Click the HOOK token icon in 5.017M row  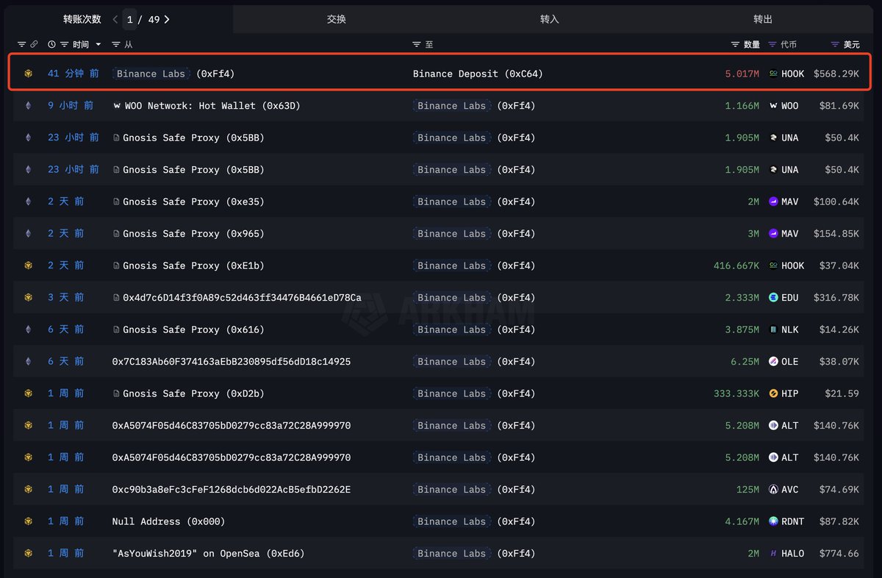pos(773,74)
